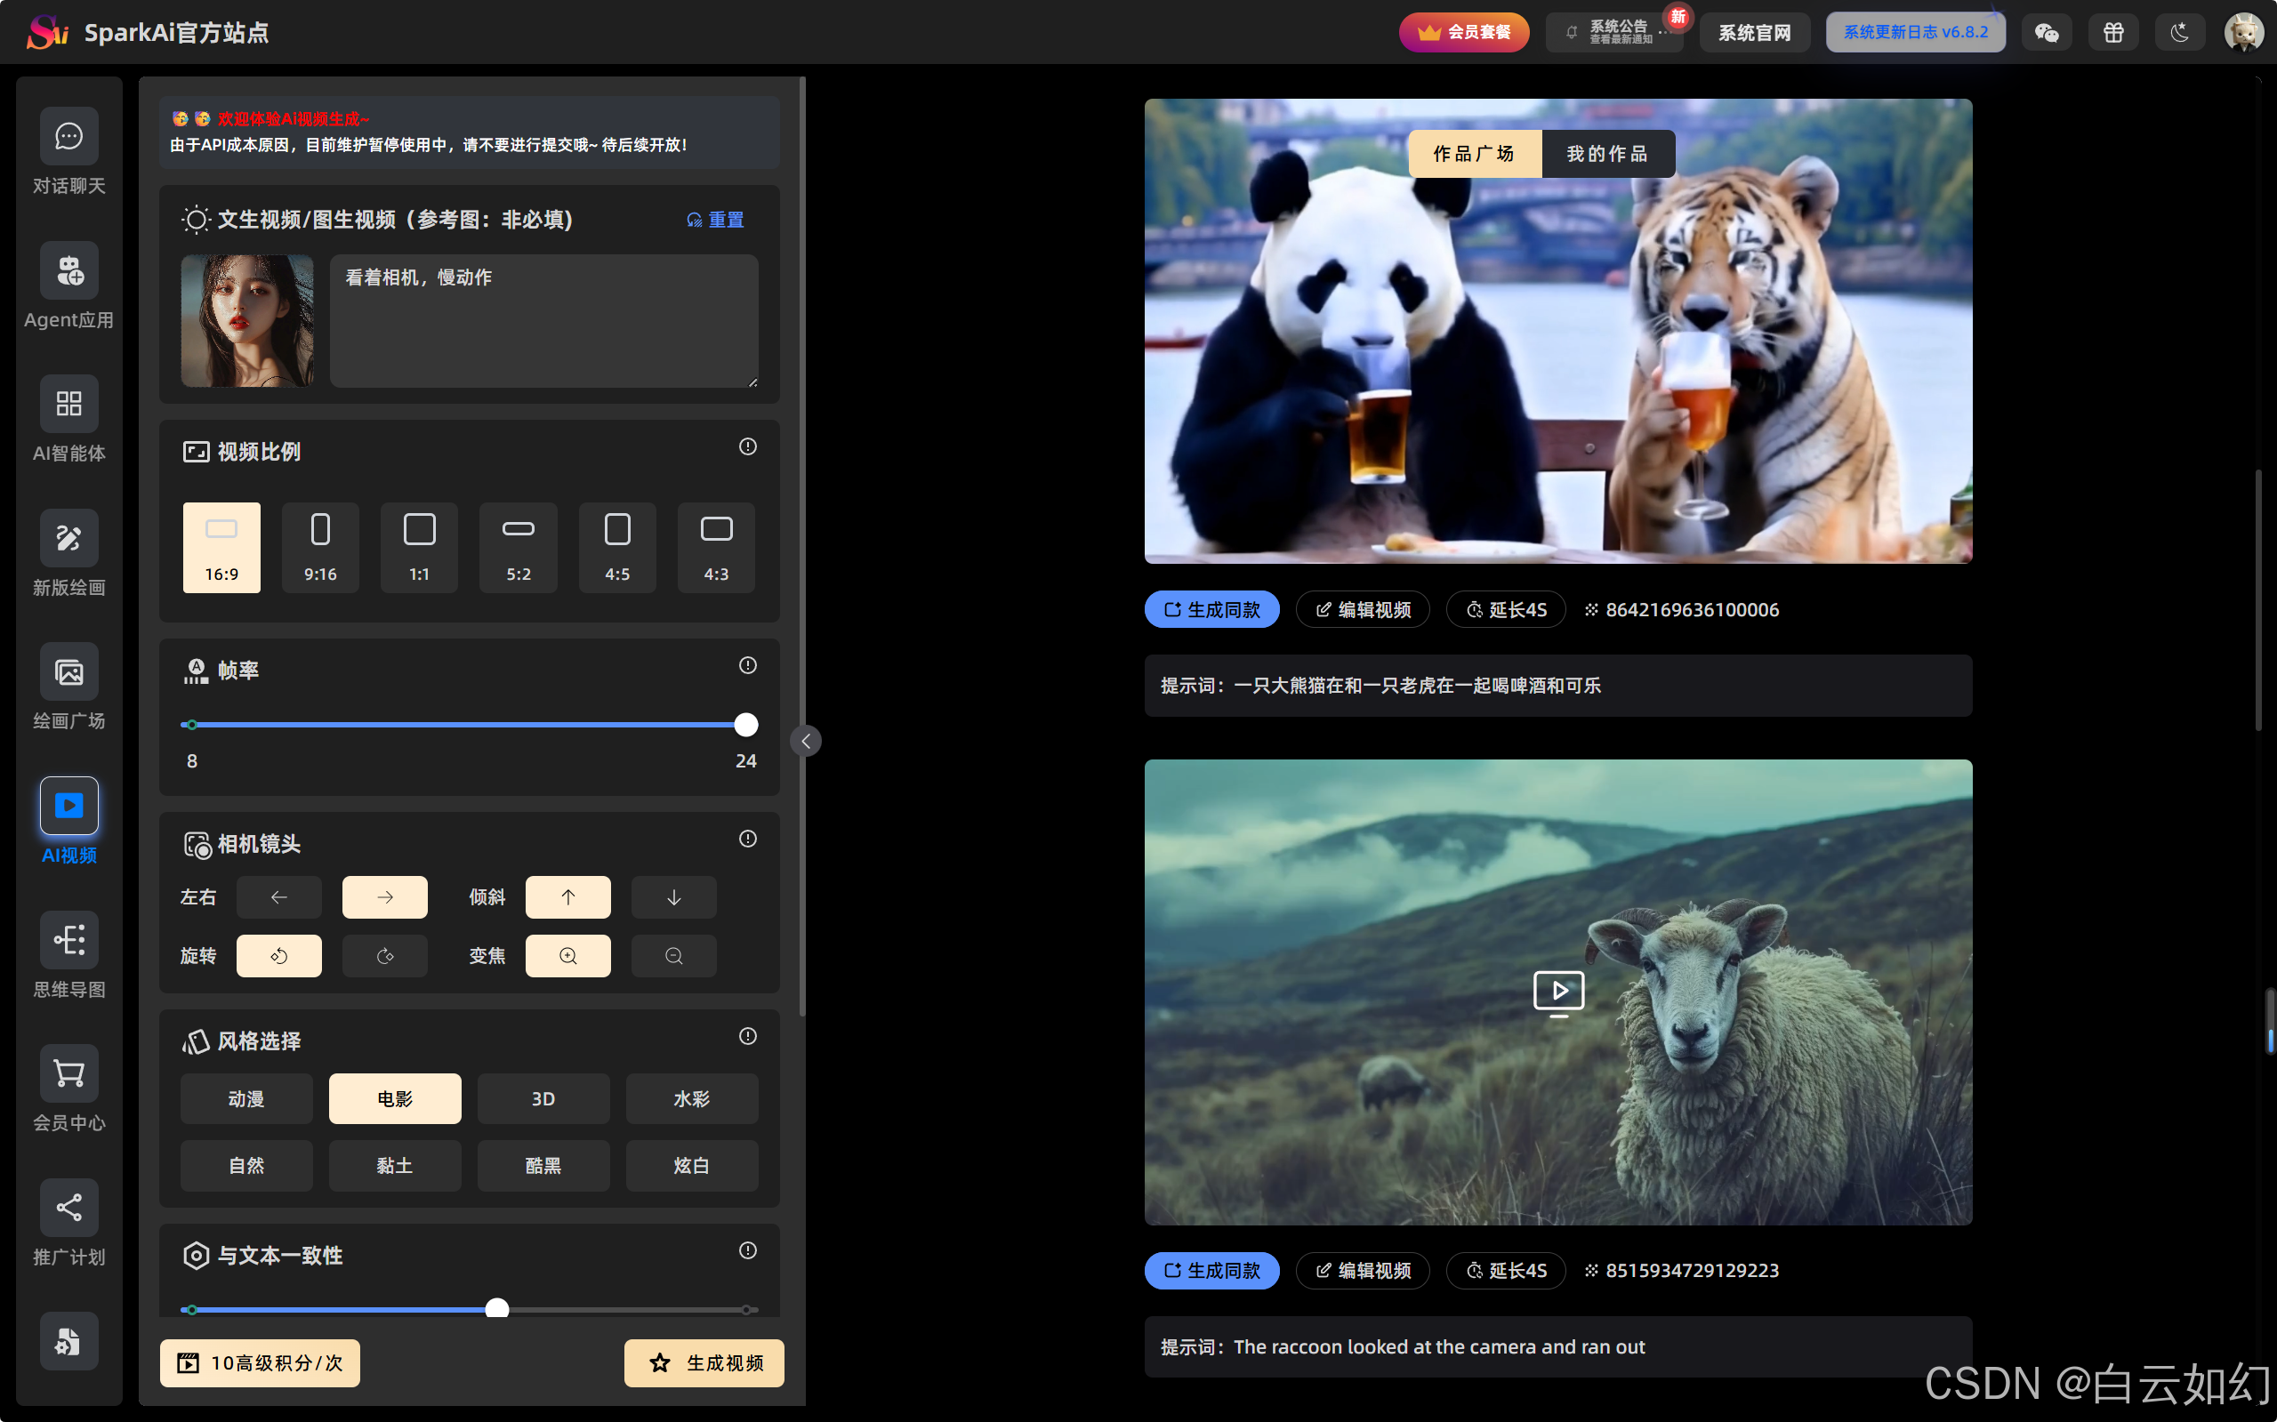Open the 推广计划 share icon

click(x=68, y=1208)
